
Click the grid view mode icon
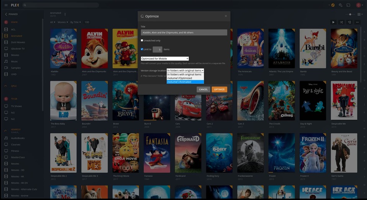click(359, 14)
